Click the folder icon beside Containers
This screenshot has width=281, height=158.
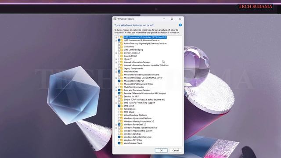(122, 47)
